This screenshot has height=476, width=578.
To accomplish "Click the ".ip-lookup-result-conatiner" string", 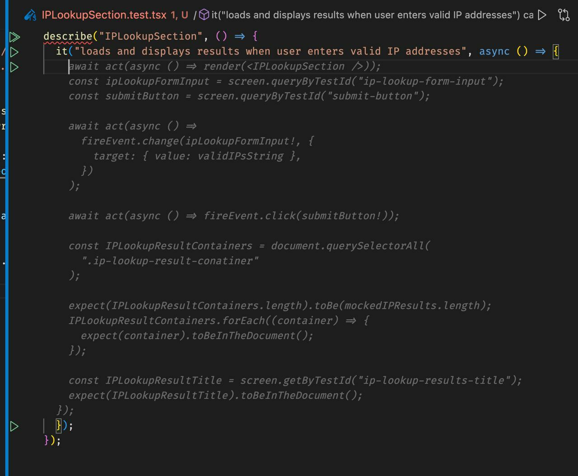I will (x=170, y=261).
